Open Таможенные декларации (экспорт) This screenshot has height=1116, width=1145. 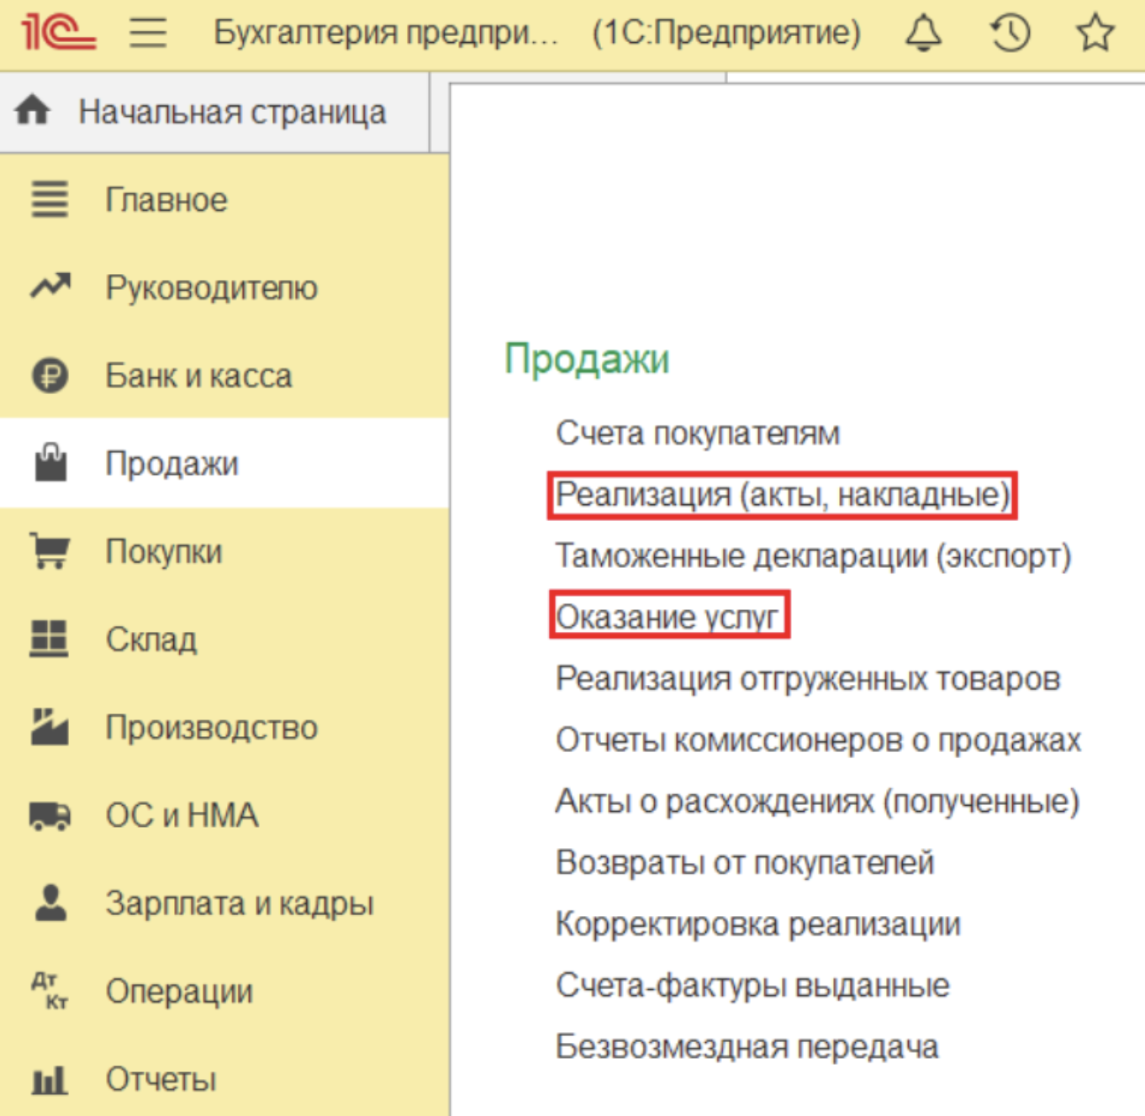point(814,555)
